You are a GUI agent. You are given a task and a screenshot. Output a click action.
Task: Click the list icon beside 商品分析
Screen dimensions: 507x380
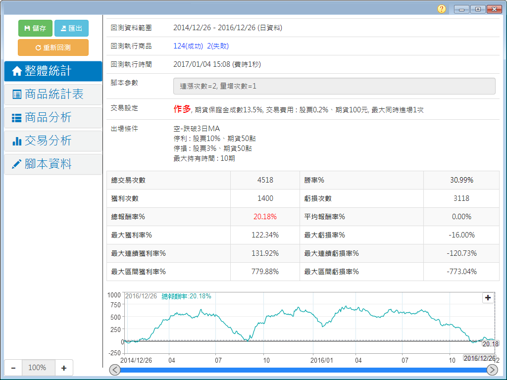17,118
